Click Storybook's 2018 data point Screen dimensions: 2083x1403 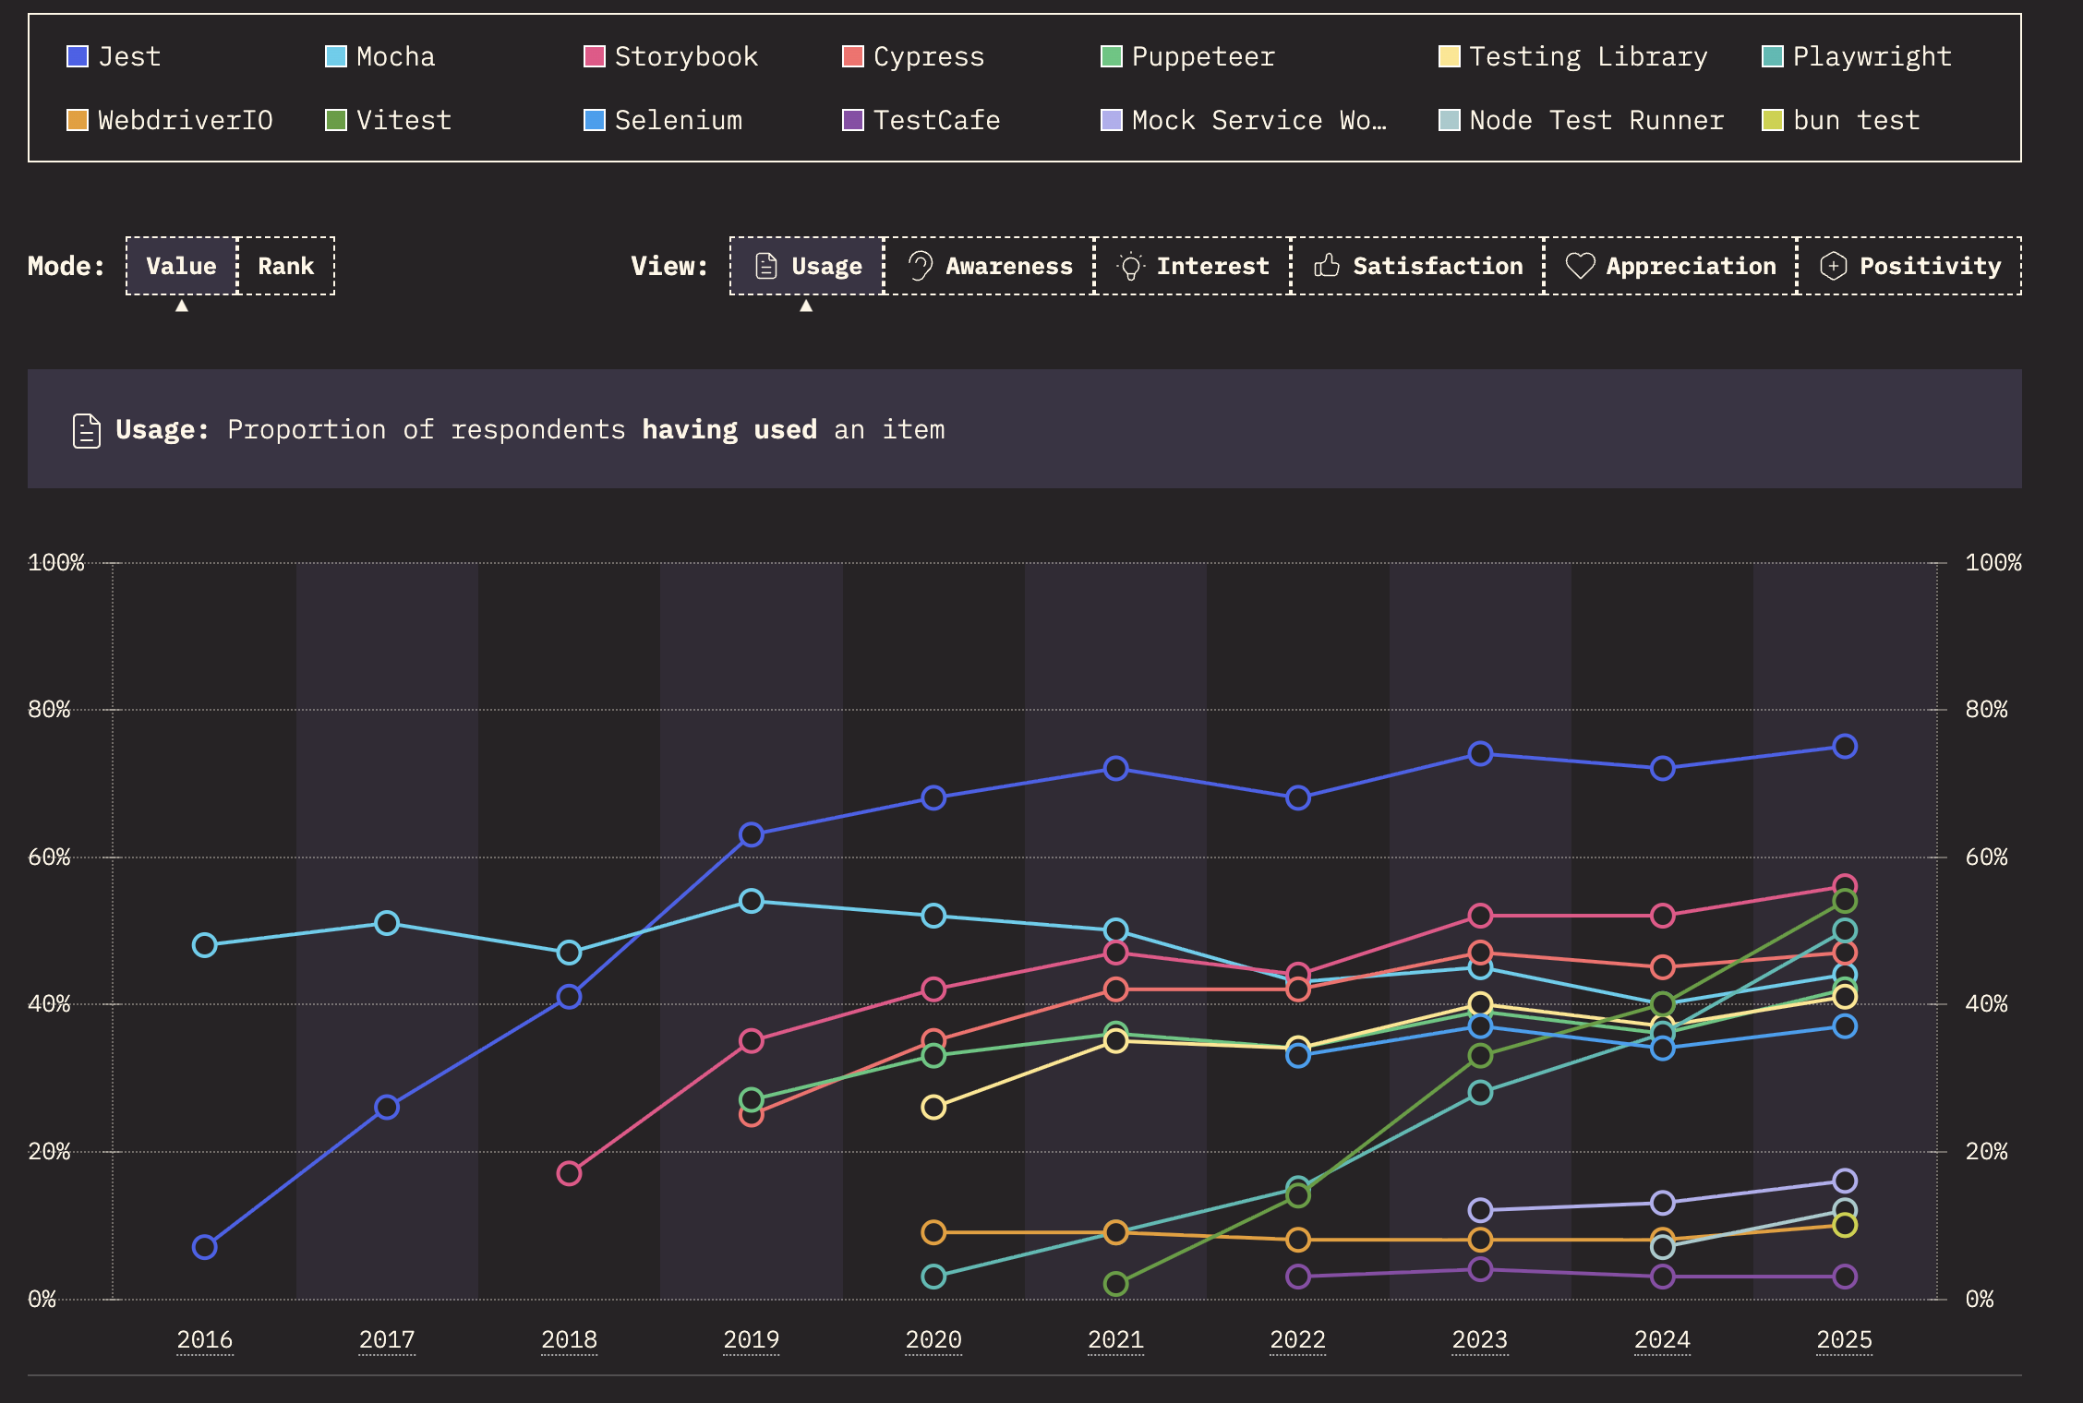click(569, 1173)
